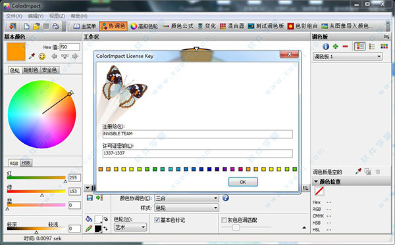The height and width of the screenshot is (245, 395).
Task: Open the 帮助 help menu
Action: pos(79,16)
